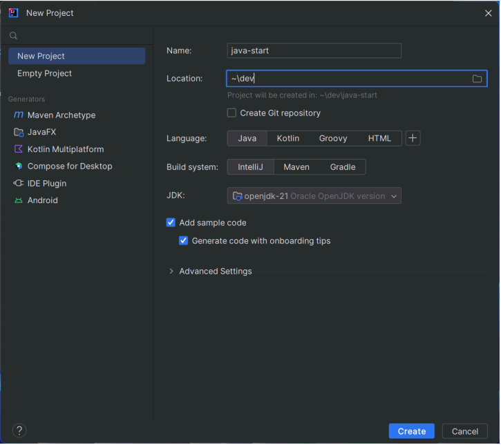Image resolution: width=501 pixels, height=445 pixels.
Task: Click the Compose for Desktop icon
Action: [x=19, y=166]
